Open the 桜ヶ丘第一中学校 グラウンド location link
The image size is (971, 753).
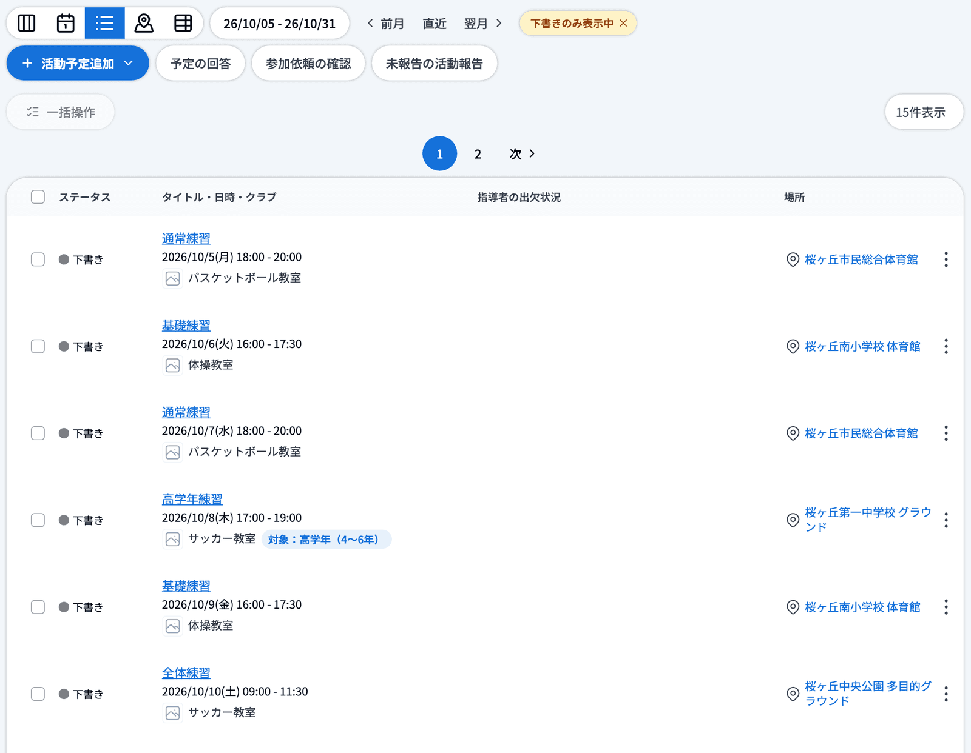coord(868,520)
